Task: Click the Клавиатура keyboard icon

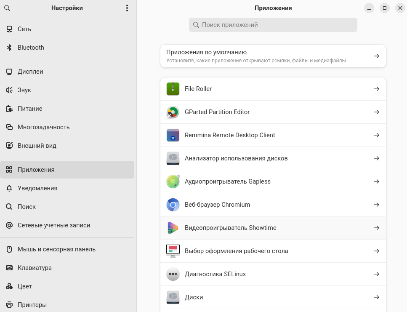Action: point(9,268)
